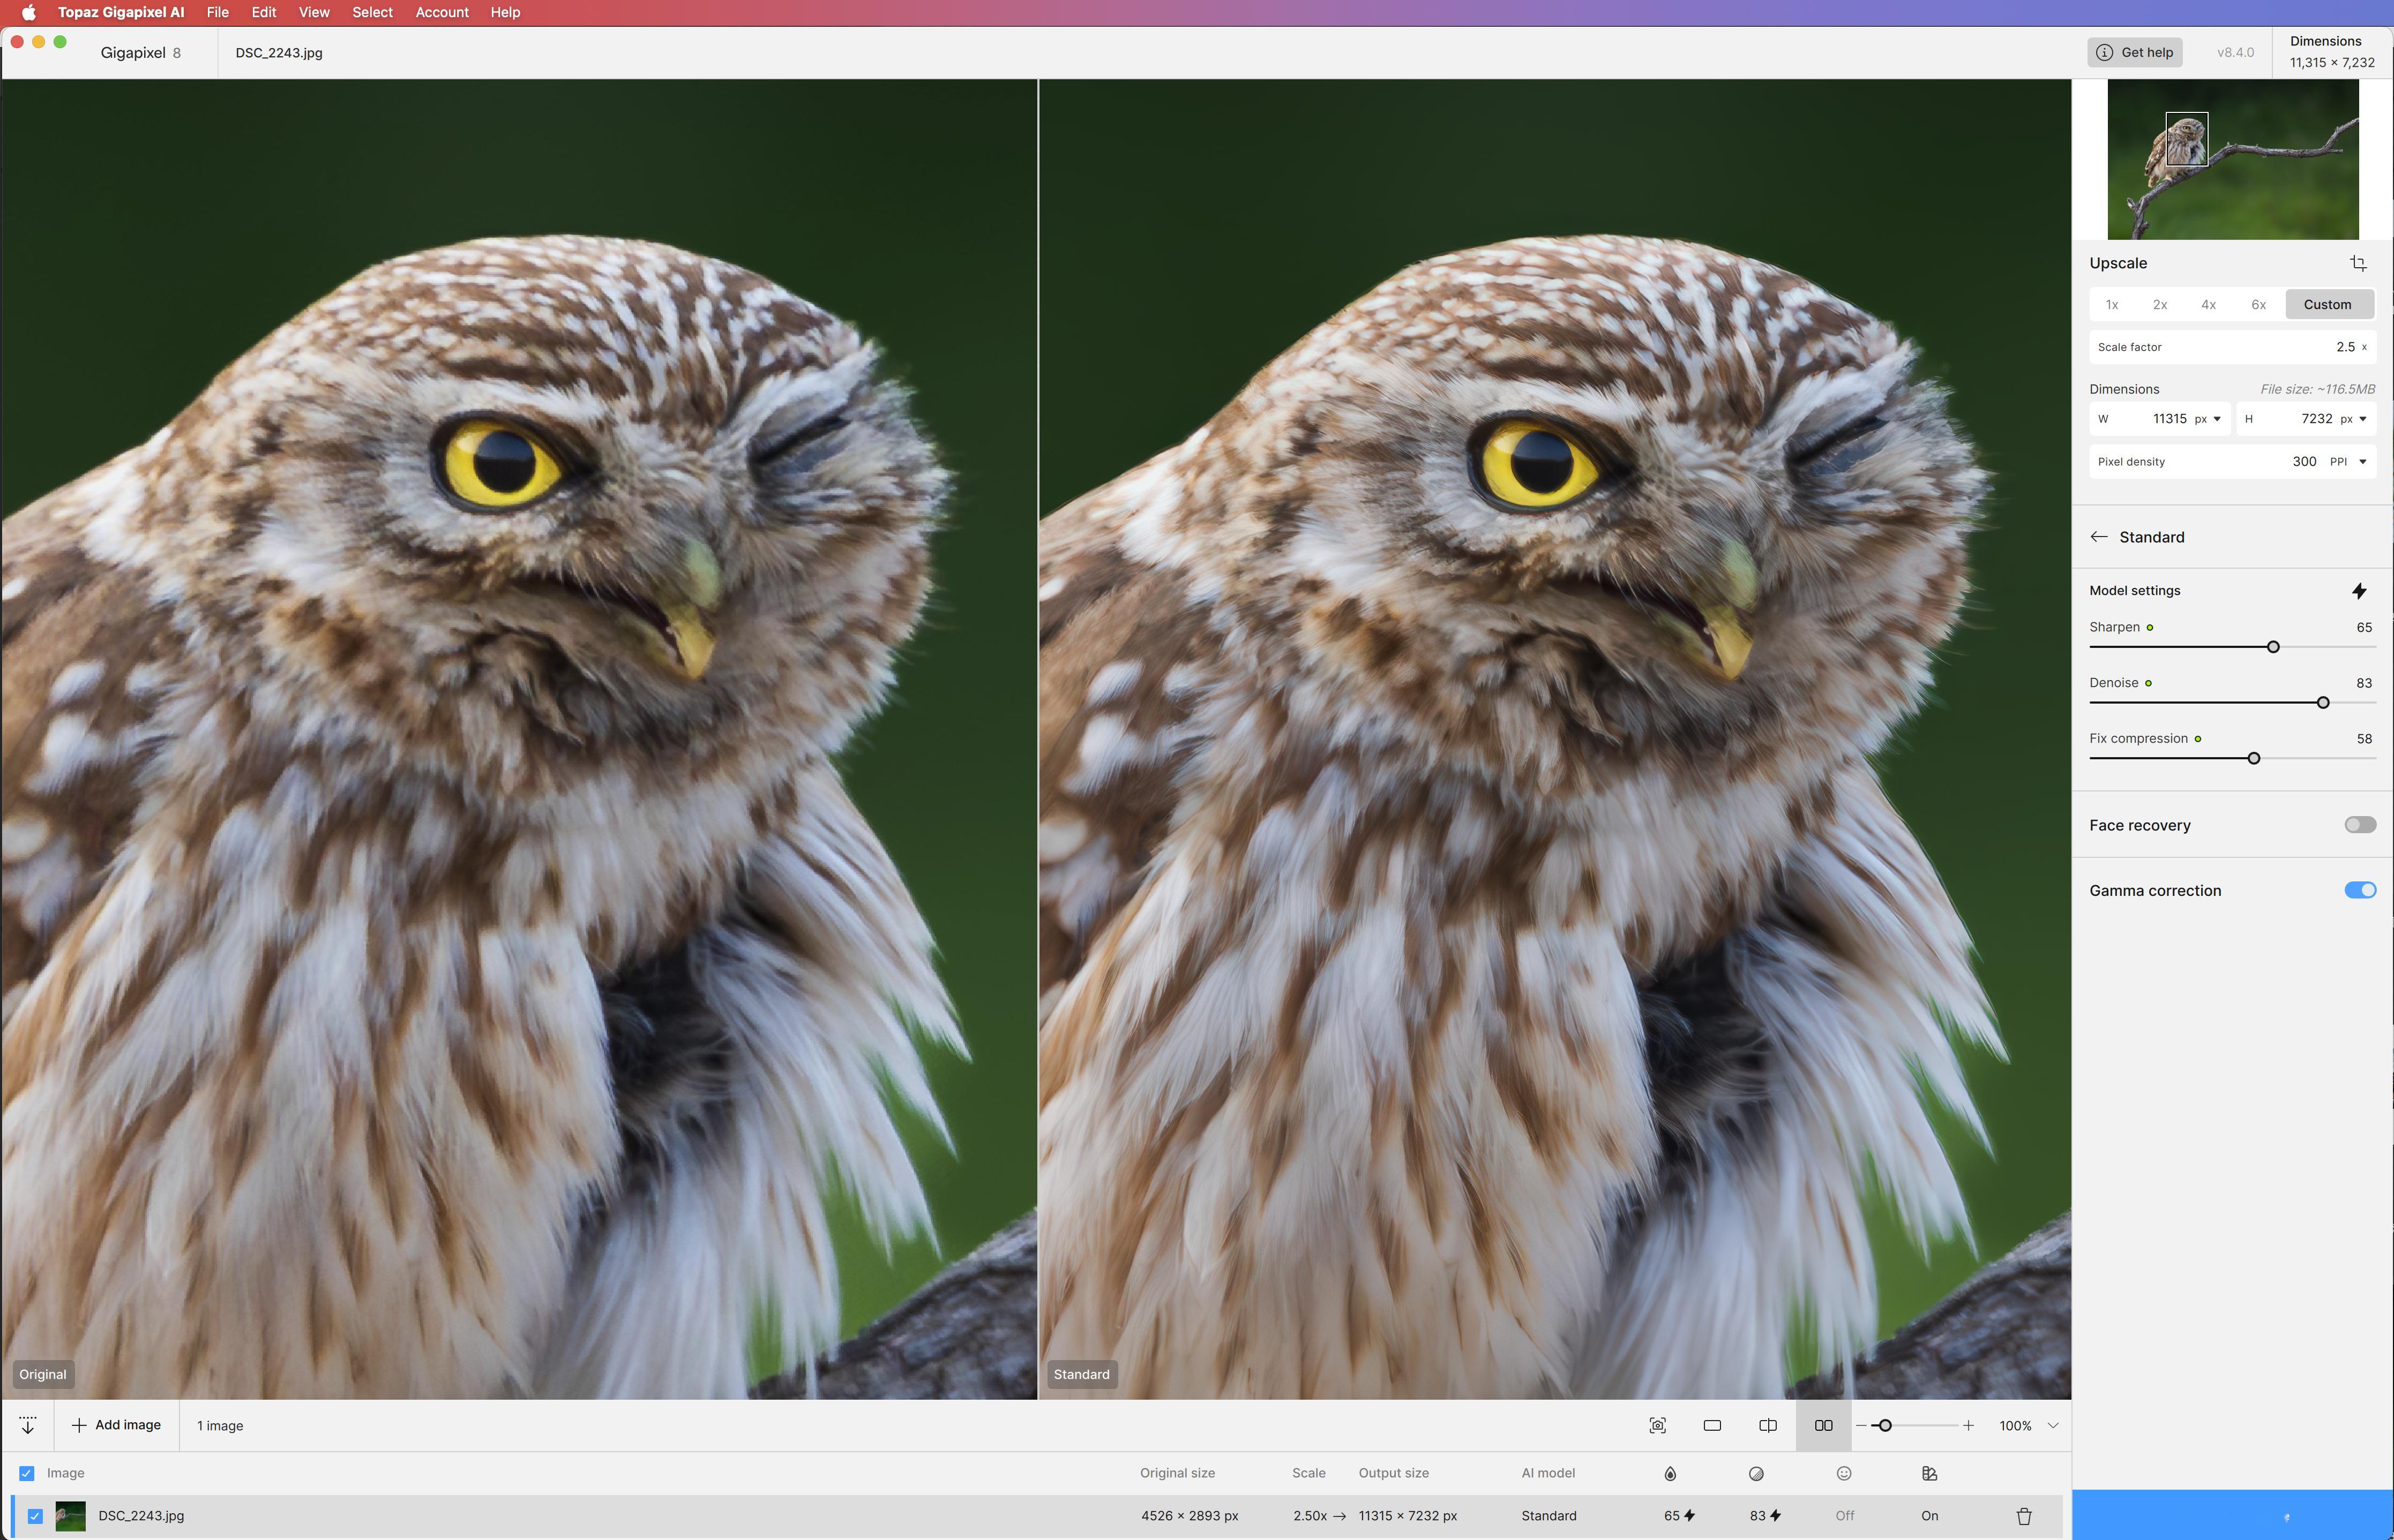Click the navigator preview thumbnail of owl
The width and height of the screenshot is (2394, 1540).
pyautogui.click(x=2233, y=160)
